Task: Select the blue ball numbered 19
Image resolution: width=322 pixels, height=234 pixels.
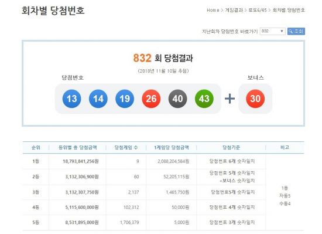Action: (x=125, y=99)
